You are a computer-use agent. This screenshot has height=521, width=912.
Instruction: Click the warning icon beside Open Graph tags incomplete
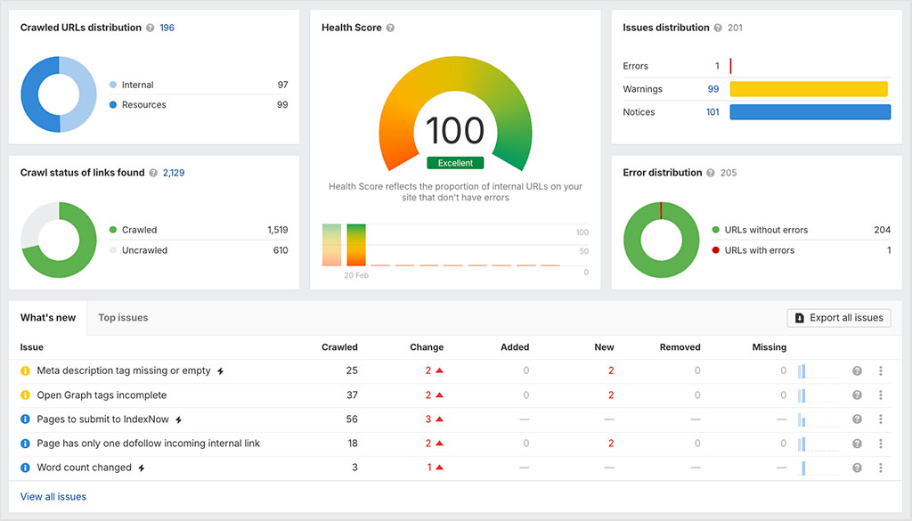tap(26, 395)
